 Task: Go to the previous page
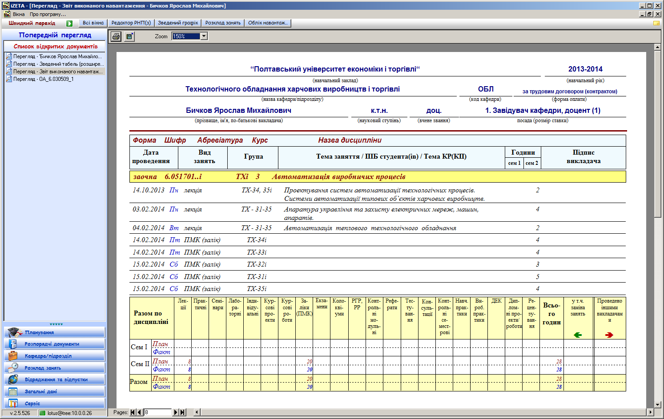pyautogui.click(x=139, y=412)
